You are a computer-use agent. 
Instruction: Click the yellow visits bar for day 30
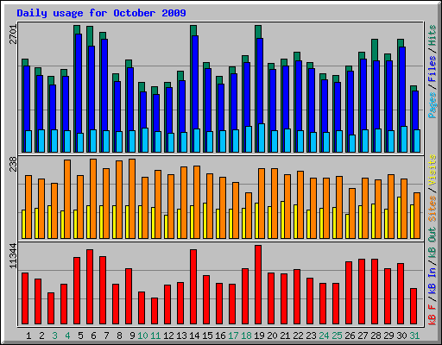coord(399,217)
